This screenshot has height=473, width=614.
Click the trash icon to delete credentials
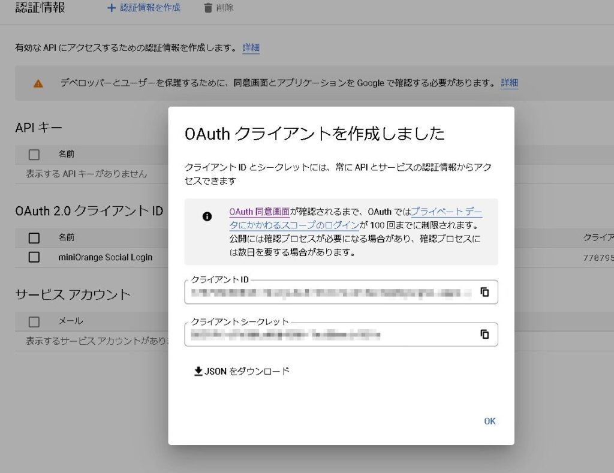pos(208,8)
